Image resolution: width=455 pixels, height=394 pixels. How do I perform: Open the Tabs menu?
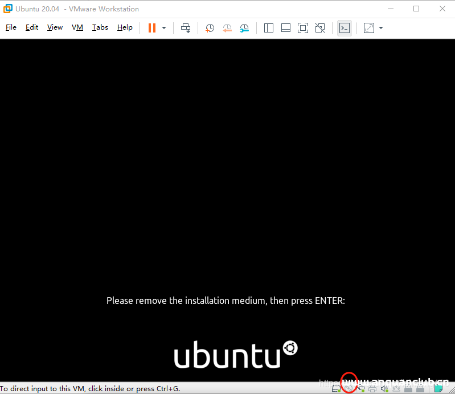pos(100,27)
